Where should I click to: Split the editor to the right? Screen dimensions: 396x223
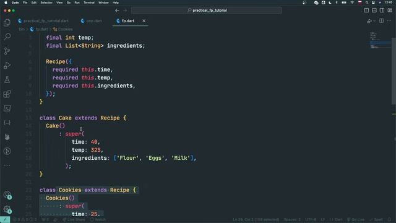point(381,20)
